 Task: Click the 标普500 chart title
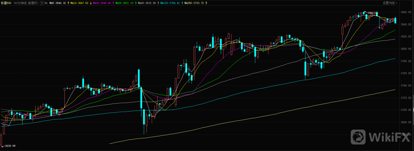[x=6, y=3]
